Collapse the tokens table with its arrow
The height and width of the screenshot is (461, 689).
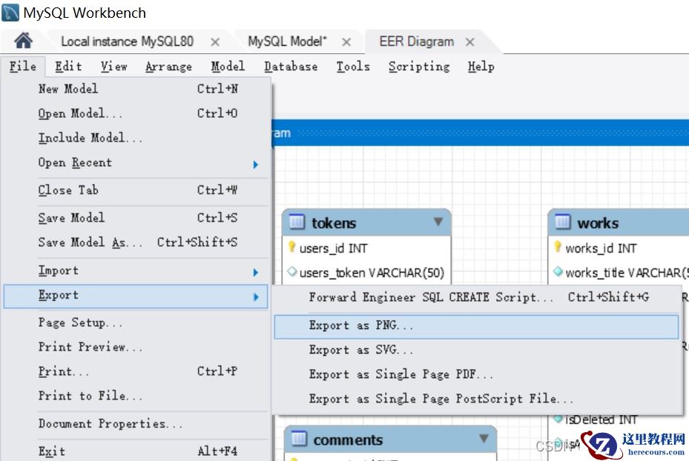438,222
